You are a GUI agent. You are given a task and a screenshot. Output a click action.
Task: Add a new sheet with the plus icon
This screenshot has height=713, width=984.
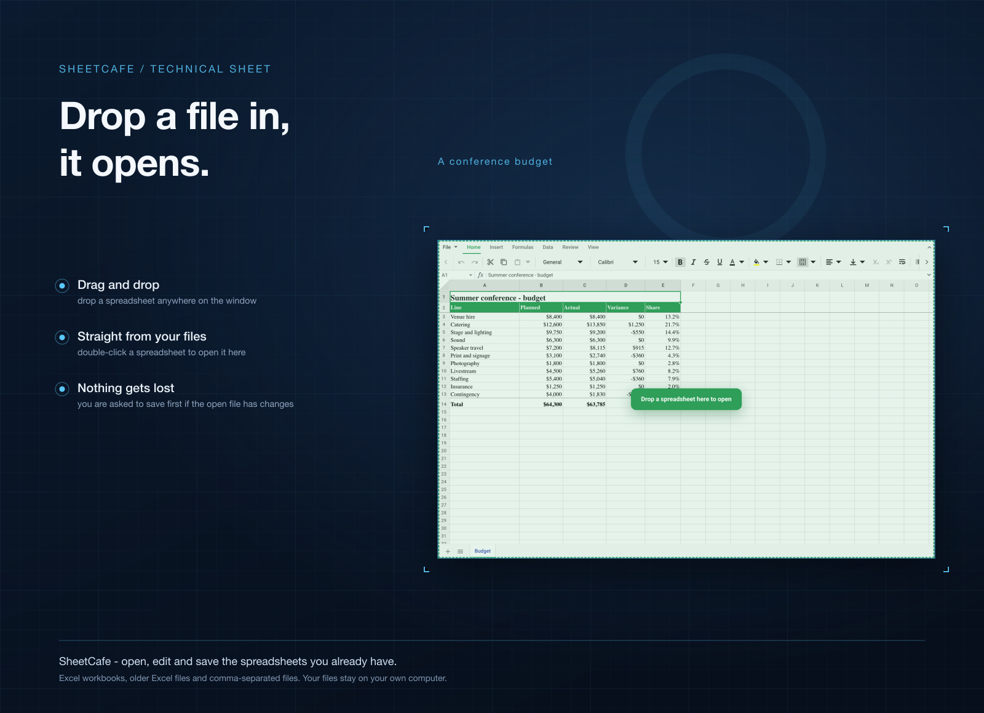(448, 551)
